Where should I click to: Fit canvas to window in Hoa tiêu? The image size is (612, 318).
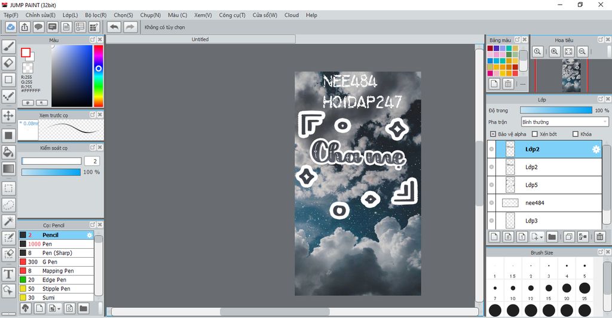coord(569,51)
